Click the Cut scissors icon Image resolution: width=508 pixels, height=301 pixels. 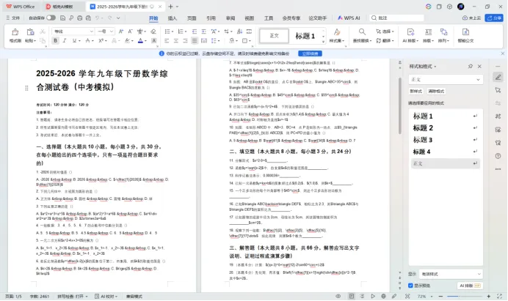point(43,31)
